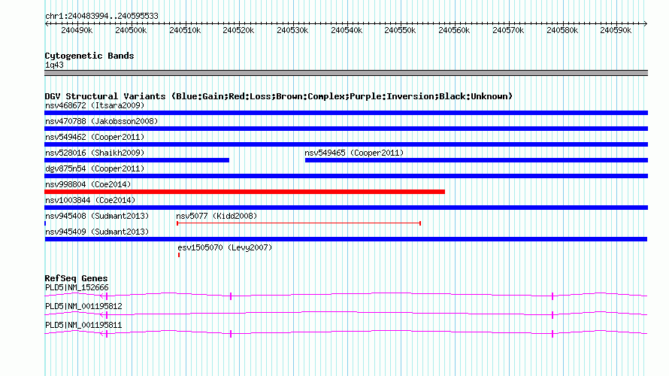Image resolution: width=669 pixels, height=376 pixels.
Task: Open variant nsv470788 (Jakobsson2008) label
Action: point(101,121)
